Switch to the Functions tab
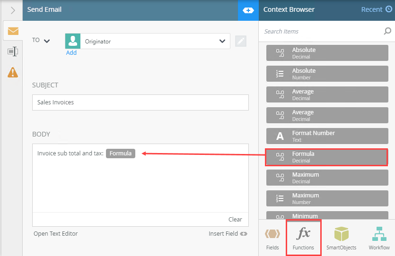 [303, 238]
